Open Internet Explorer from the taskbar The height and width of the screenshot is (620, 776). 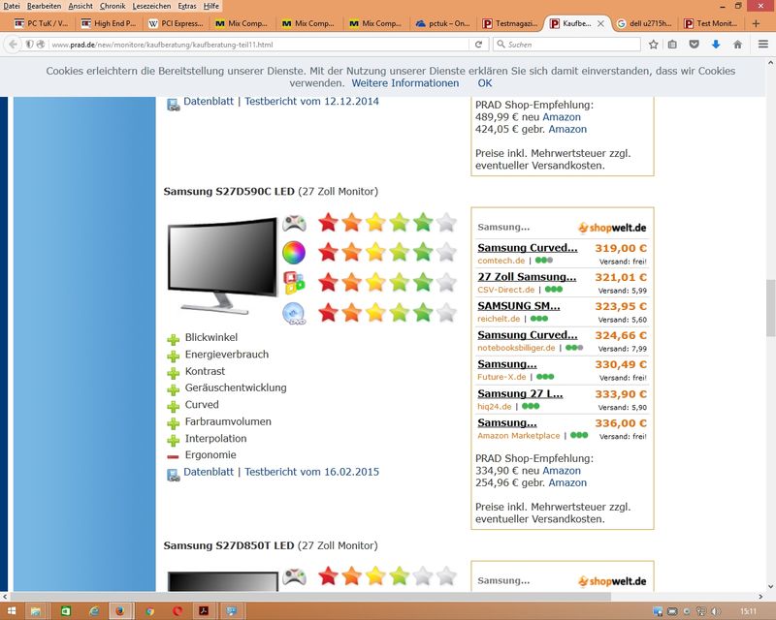[93, 611]
